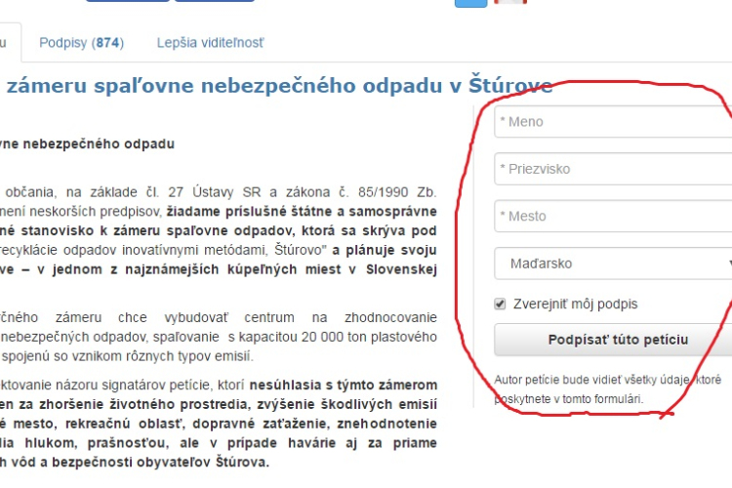Click the Meno input field

tap(613, 121)
